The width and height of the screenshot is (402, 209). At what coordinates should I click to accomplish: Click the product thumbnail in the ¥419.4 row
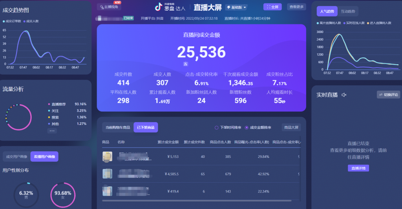(x=108, y=191)
